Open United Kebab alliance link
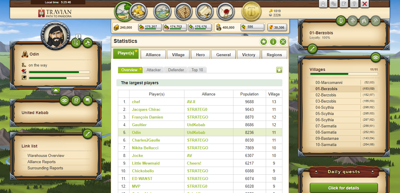The height and width of the screenshot is (193, 400). (35, 113)
